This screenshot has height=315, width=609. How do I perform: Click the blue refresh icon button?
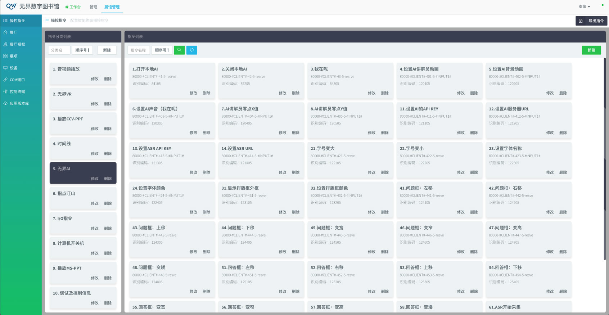192,50
